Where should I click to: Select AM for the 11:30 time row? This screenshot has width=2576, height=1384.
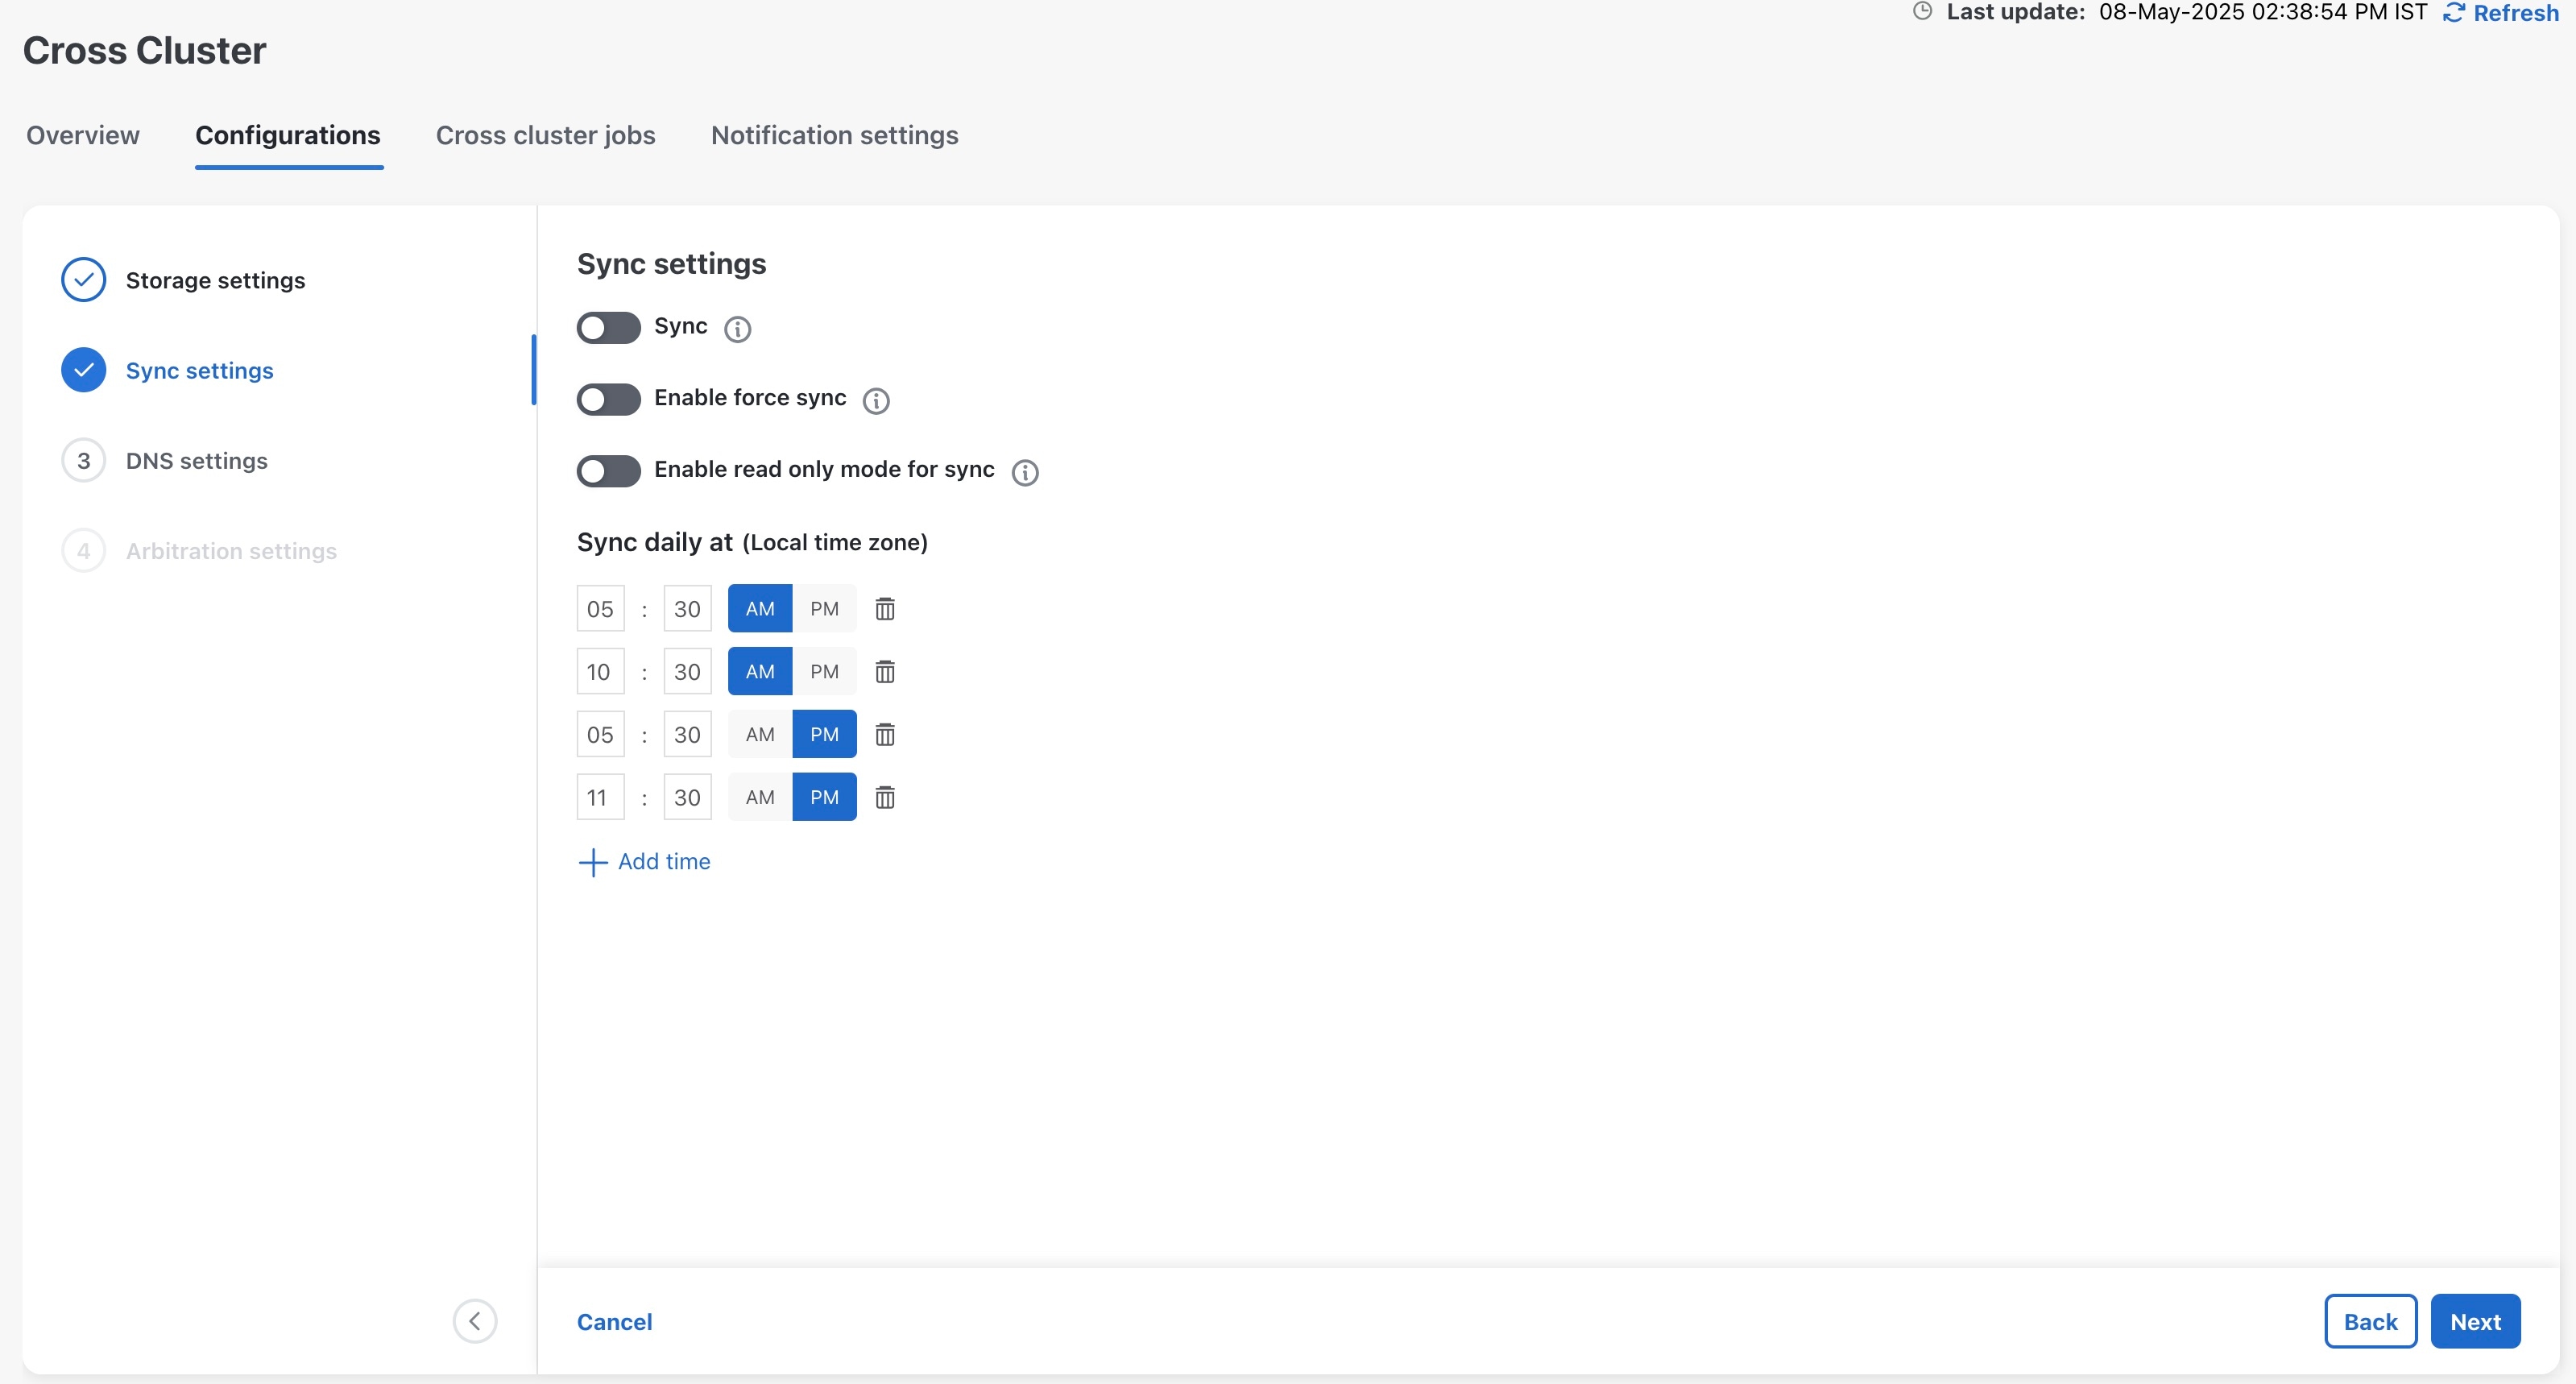[x=760, y=798]
